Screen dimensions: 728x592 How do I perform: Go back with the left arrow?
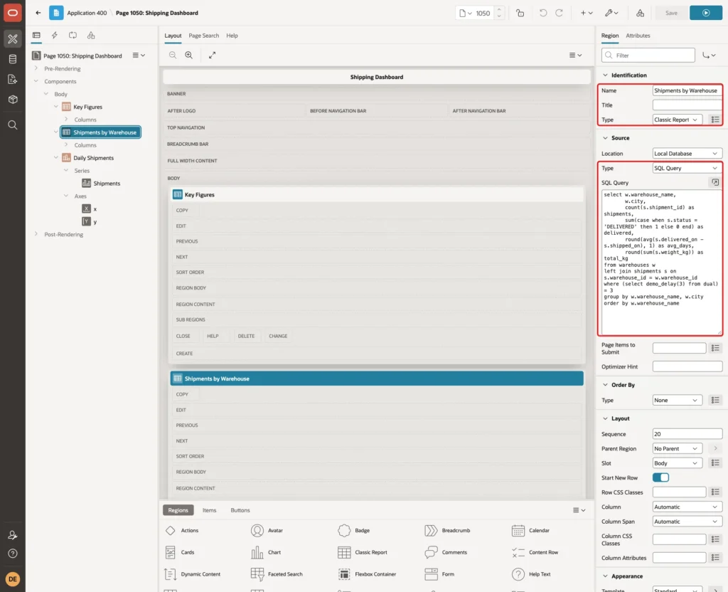(38, 13)
